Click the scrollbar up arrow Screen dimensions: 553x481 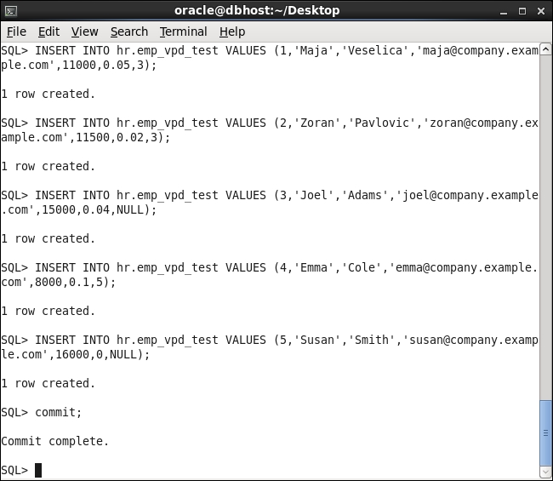click(x=545, y=49)
